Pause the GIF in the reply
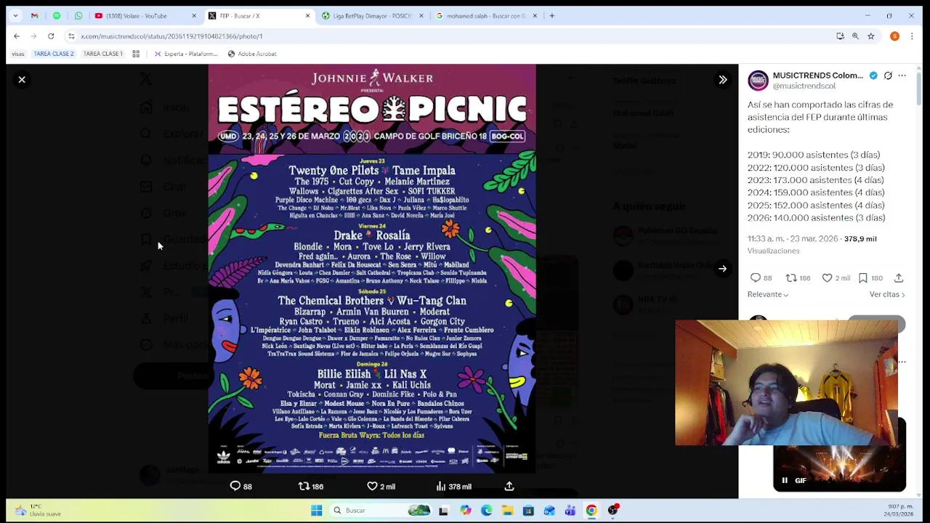 [x=785, y=480]
